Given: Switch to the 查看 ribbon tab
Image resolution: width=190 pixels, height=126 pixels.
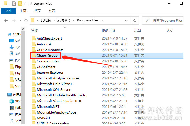Looking at the screenshot, I should point(52,11).
